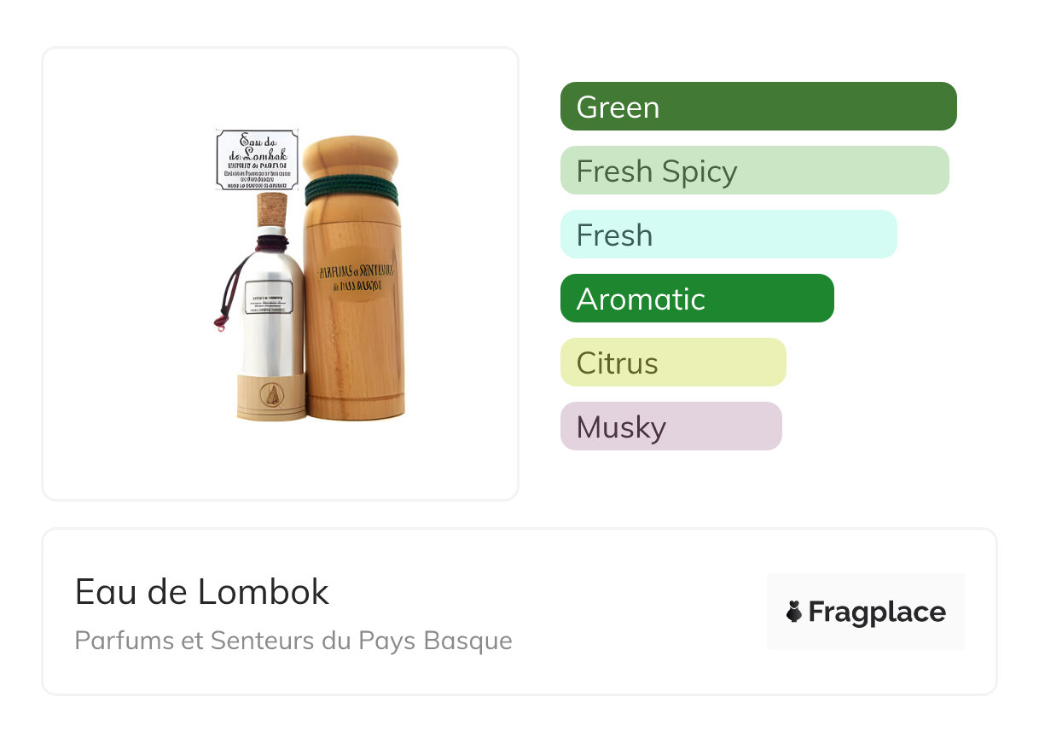Click the engraved text on the wooden case
The height and width of the screenshot is (737, 1039).
(355, 278)
